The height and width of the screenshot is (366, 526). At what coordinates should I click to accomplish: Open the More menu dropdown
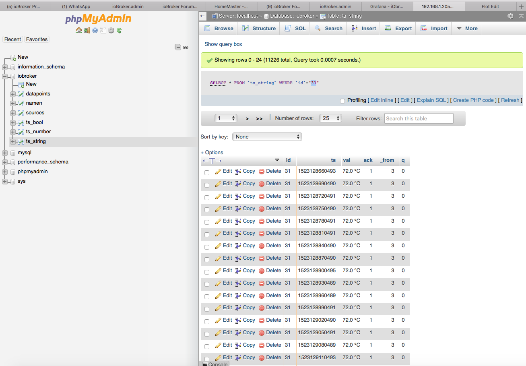[x=467, y=29]
